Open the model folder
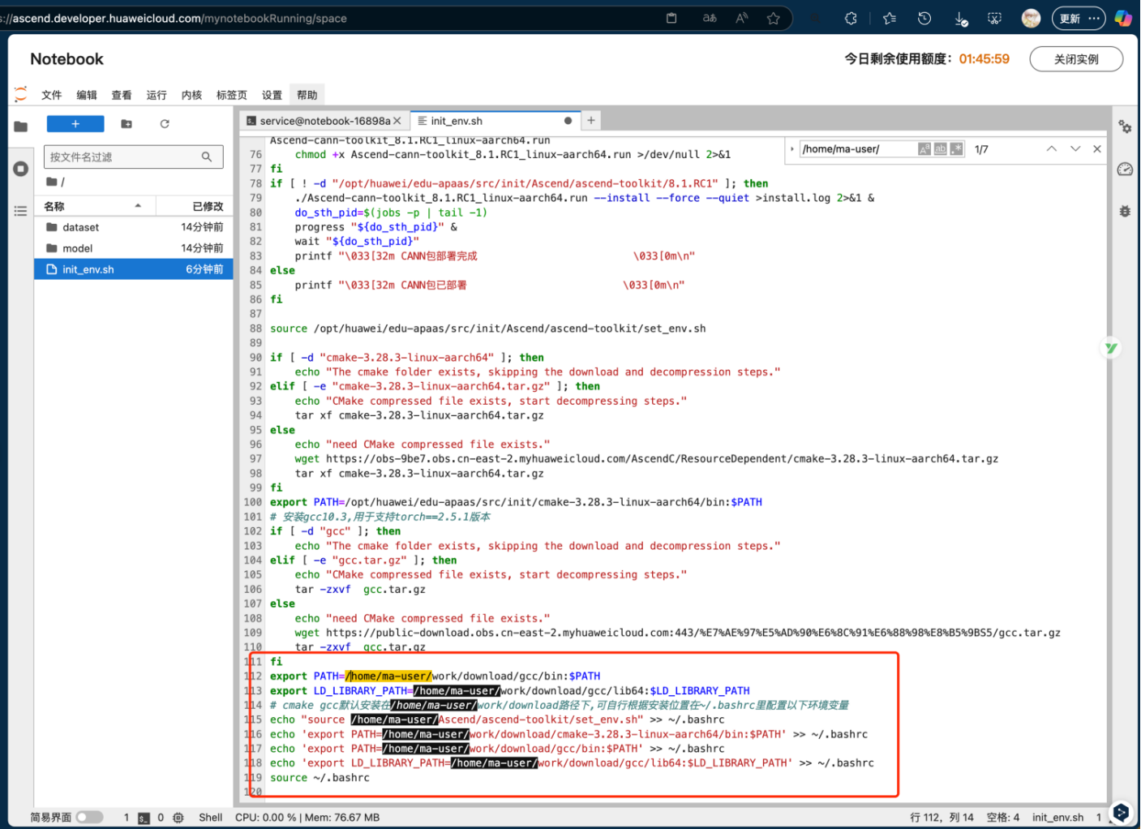Viewport: 1141px width, 829px height. pos(134,248)
